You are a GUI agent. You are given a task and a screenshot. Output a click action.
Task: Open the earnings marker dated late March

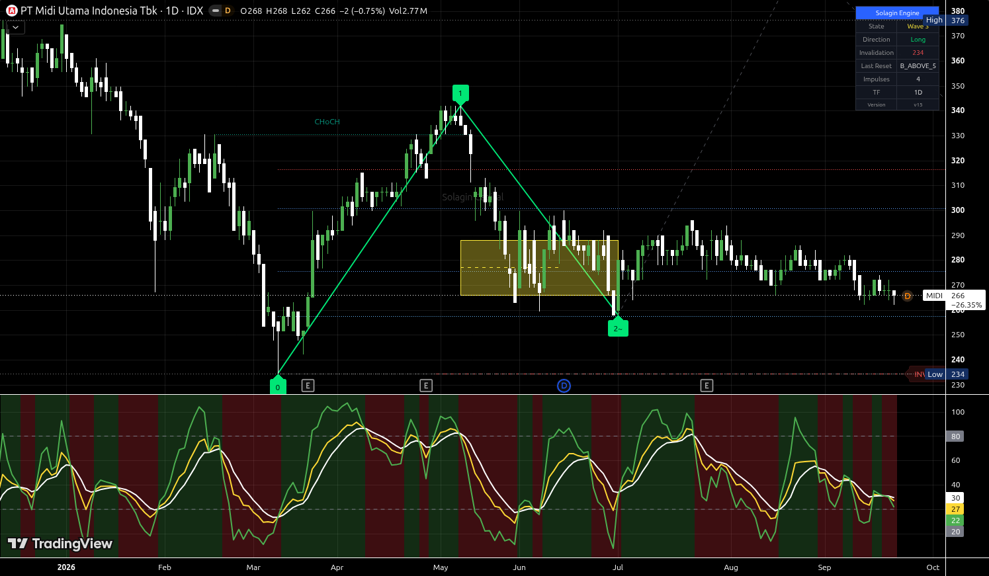click(x=308, y=386)
